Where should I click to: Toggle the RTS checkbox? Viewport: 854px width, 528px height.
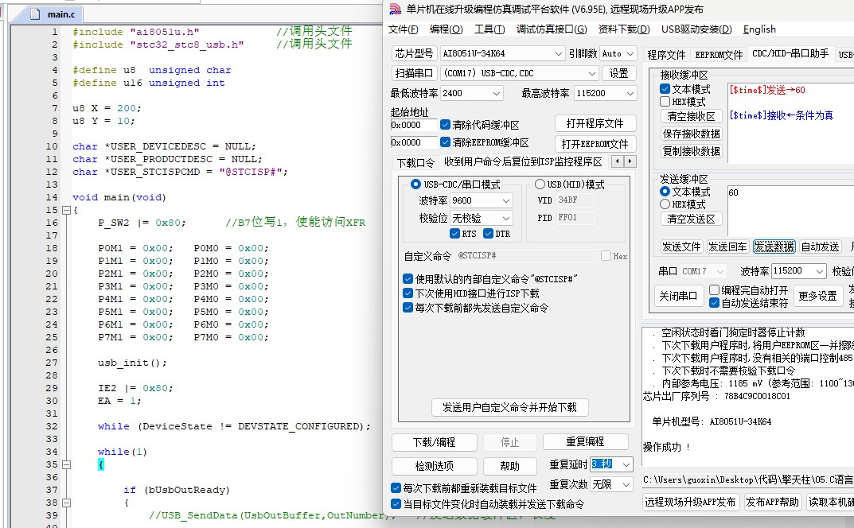pos(454,234)
